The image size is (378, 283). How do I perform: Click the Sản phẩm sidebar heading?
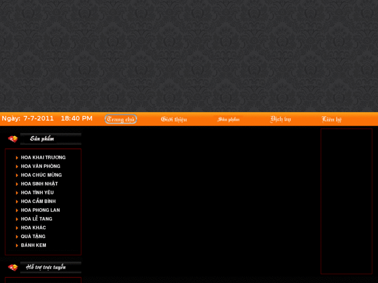click(42, 139)
